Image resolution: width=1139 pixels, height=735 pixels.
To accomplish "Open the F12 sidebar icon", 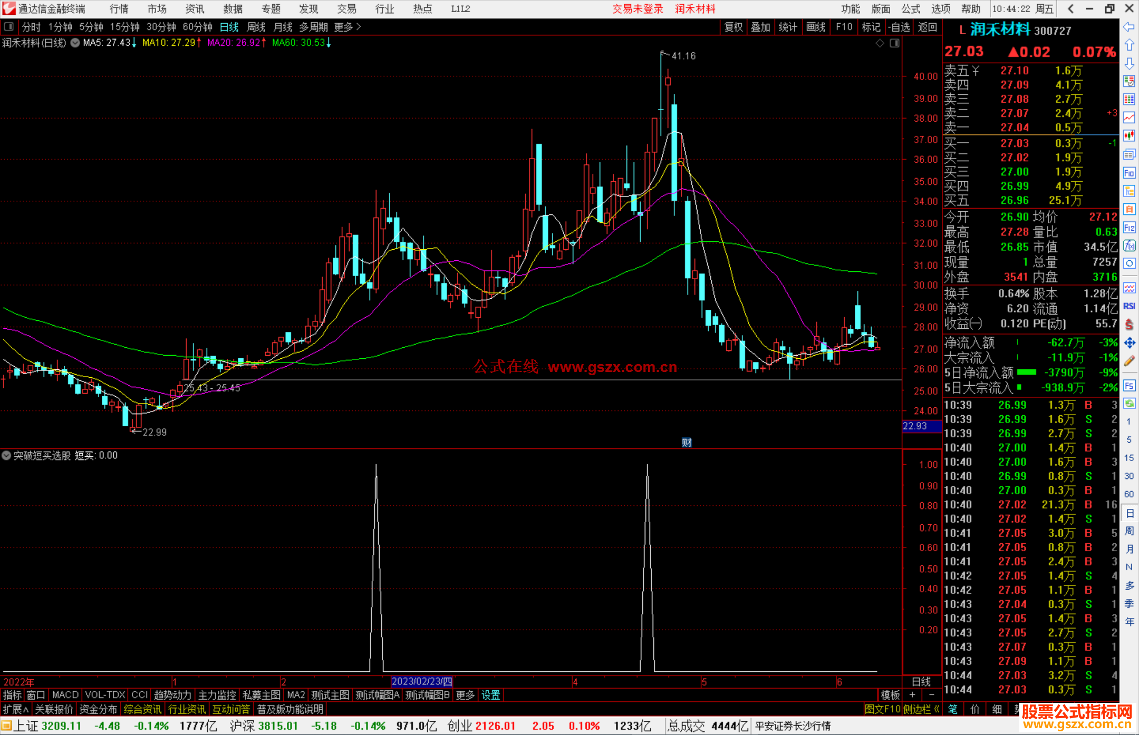I will [x=1129, y=228].
